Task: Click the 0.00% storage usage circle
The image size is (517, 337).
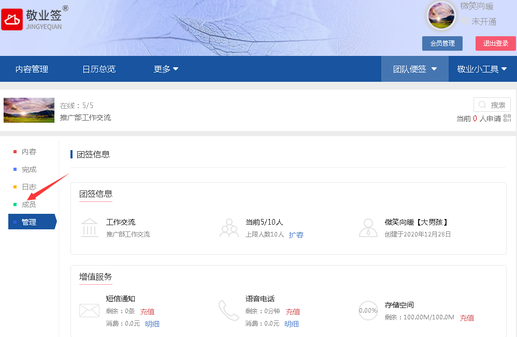Action: point(368,310)
